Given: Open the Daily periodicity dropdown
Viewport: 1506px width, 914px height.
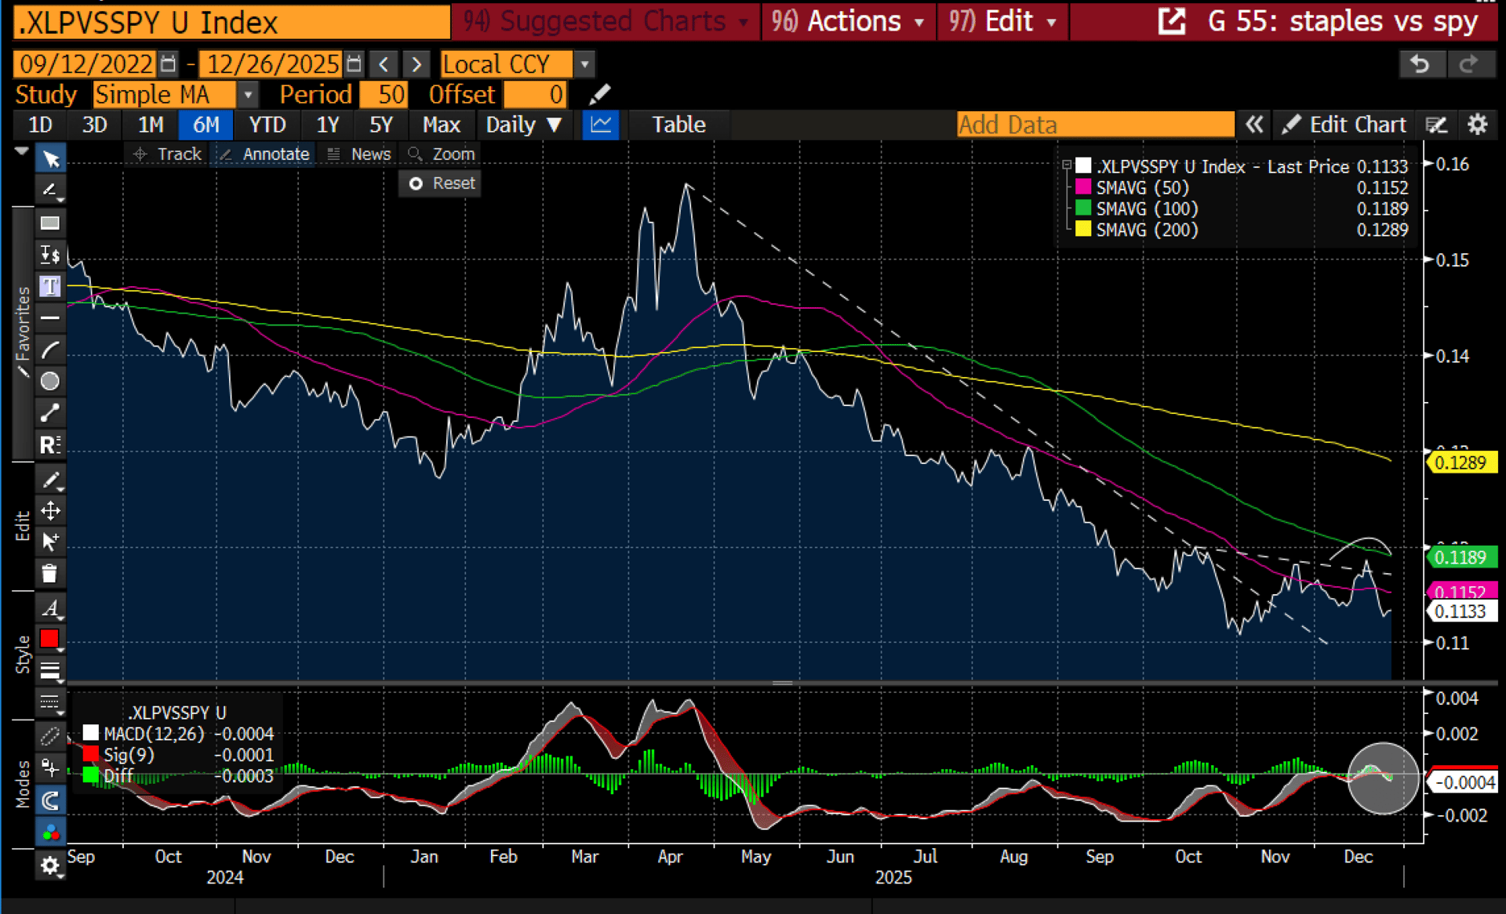Looking at the screenshot, I should tap(523, 125).
